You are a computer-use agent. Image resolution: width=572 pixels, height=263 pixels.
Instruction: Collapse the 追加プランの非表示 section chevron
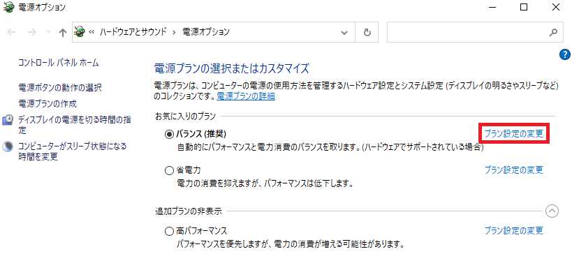coord(552,211)
